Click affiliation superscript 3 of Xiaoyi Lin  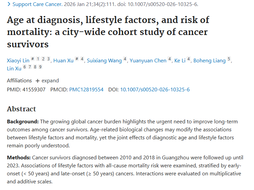coord(48,59)
